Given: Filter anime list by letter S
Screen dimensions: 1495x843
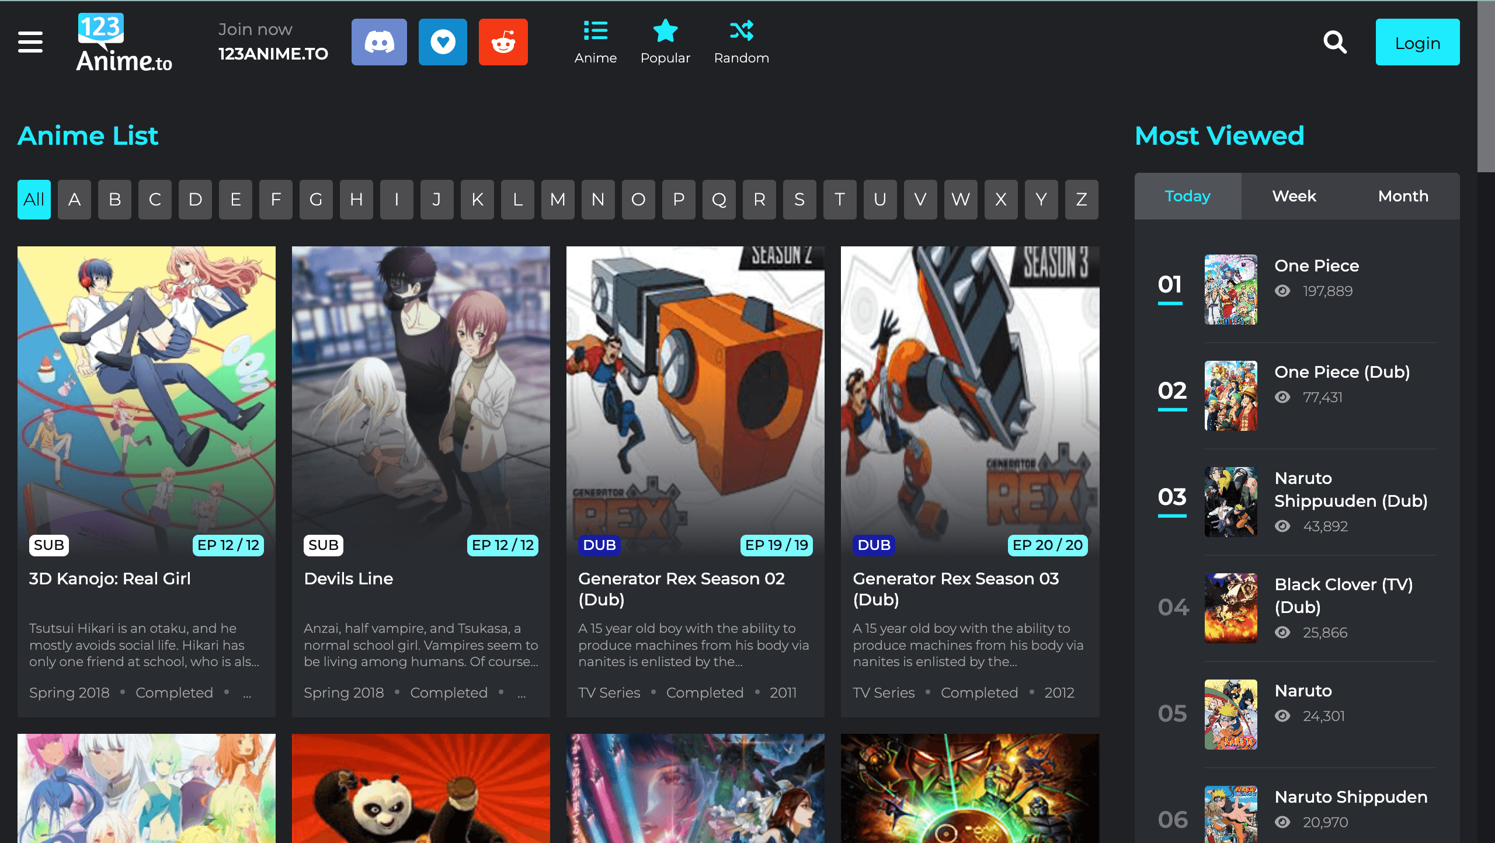Looking at the screenshot, I should click(799, 200).
